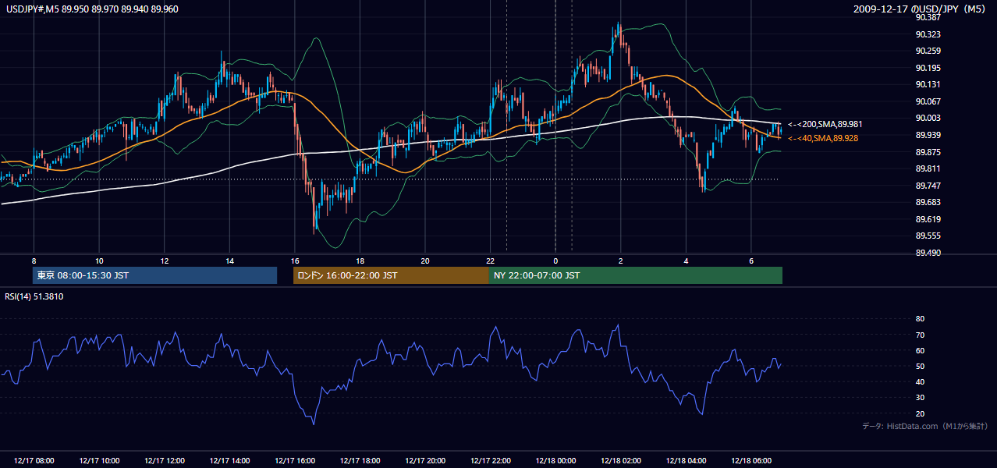The image size is (997, 468).
Task: Click the 12/17 10:00 bottom time label
Action: tap(99, 461)
